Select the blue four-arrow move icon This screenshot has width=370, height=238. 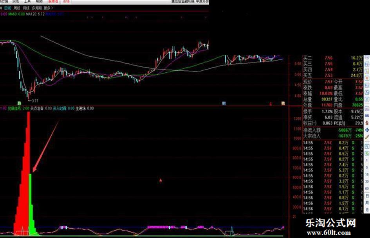coord(367,130)
